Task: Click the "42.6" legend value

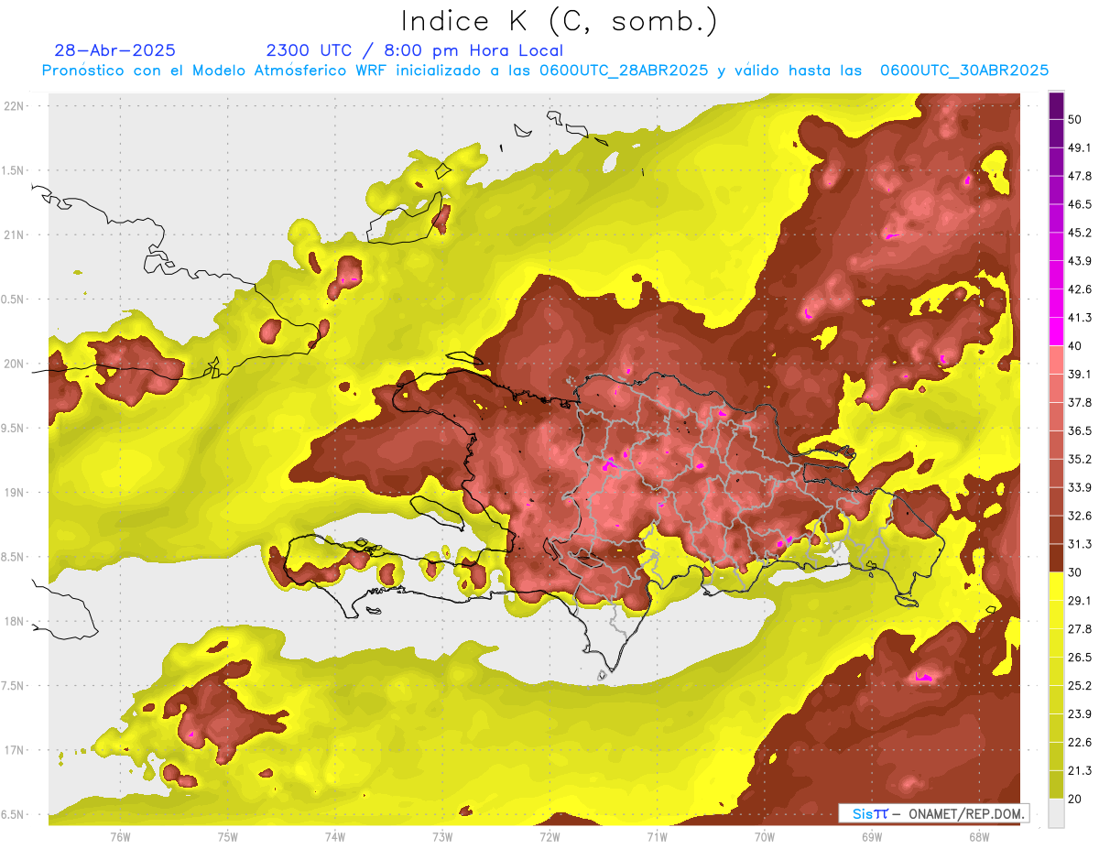Action: pyautogui.click(x=1079, y=289)
